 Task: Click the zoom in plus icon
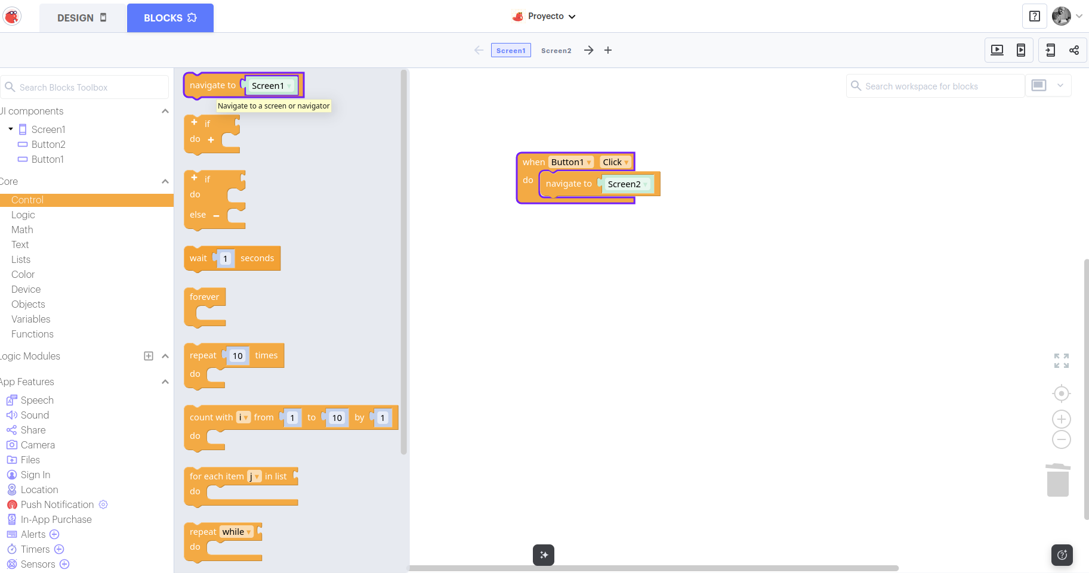(1061, 419)
